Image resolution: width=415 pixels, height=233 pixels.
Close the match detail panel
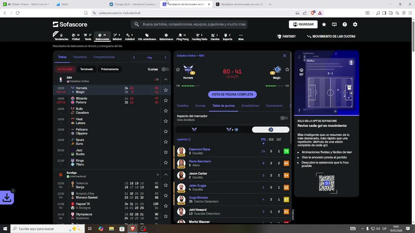pos(285,56)
